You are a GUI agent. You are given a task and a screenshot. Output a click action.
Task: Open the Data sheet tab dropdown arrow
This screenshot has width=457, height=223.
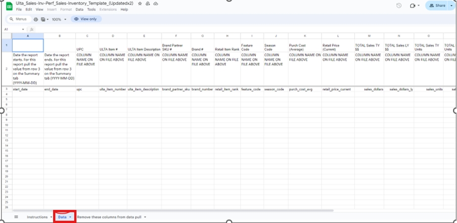70,217
